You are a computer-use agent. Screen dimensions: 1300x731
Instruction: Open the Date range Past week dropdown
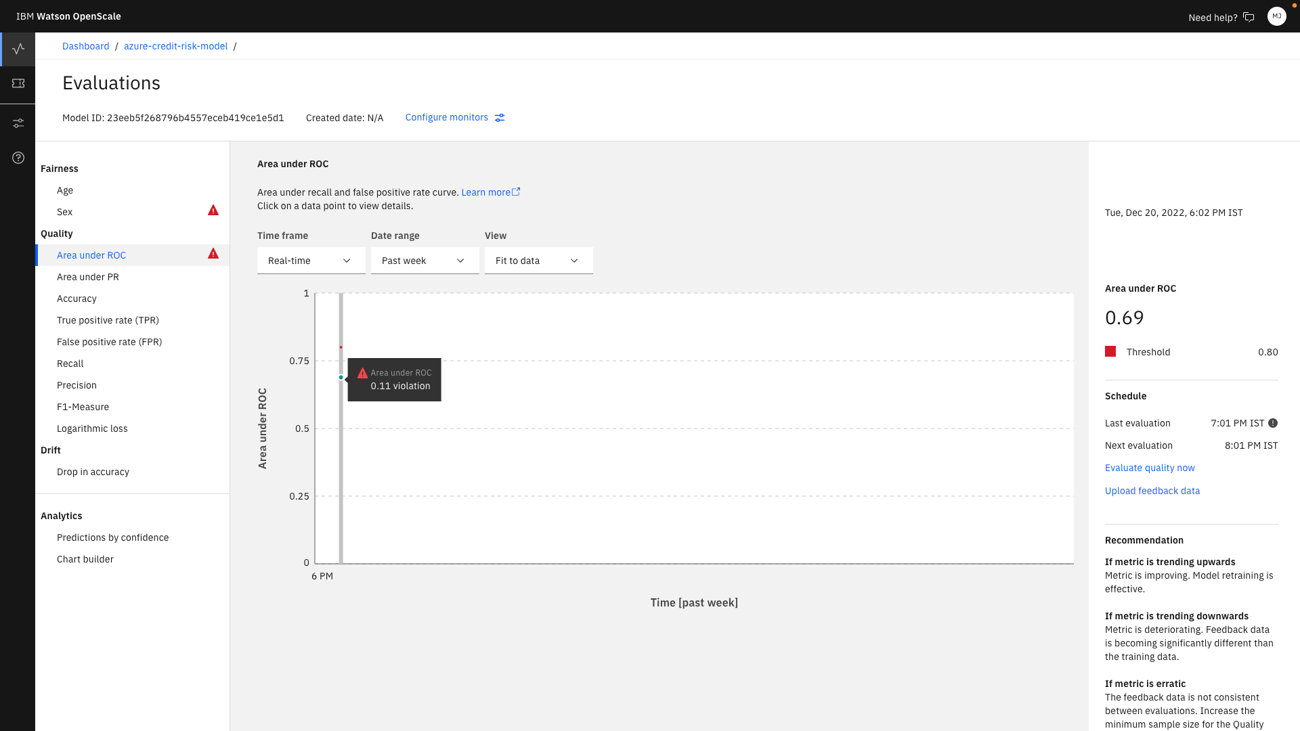coord(425,261)
